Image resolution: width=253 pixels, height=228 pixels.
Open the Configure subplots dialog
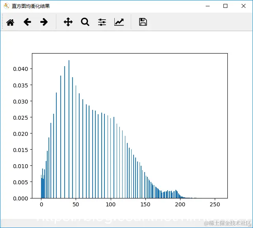pos(102,22)
